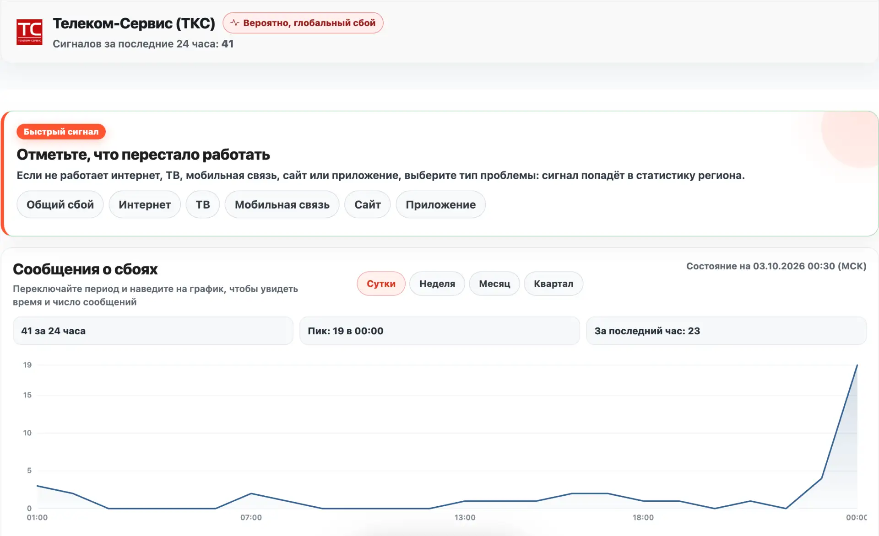879x536 pixels.
Task: Report an 'Интернет' problem
Action: click(145, 204)
